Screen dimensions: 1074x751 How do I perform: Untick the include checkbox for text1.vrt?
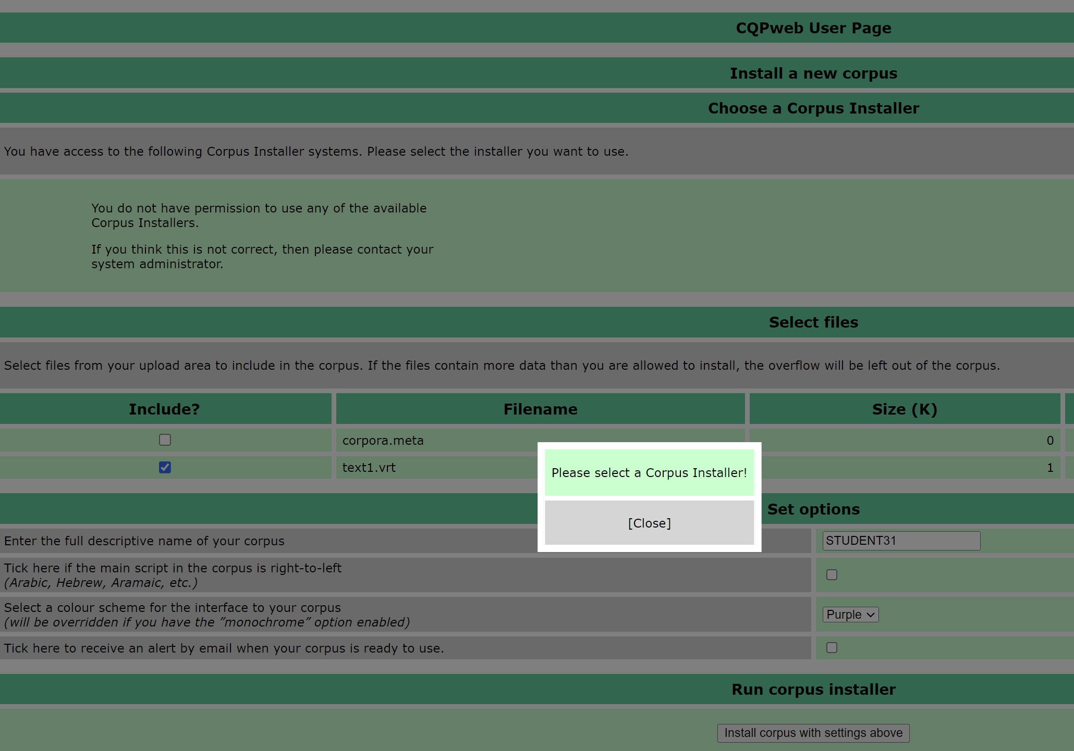point(165,467)
